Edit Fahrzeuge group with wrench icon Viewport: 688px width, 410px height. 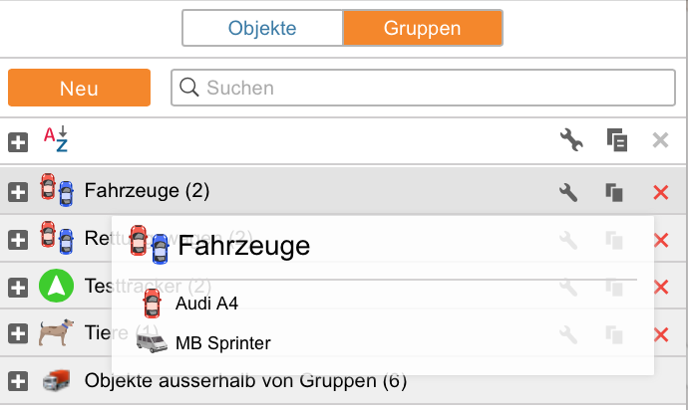(568, 192)
